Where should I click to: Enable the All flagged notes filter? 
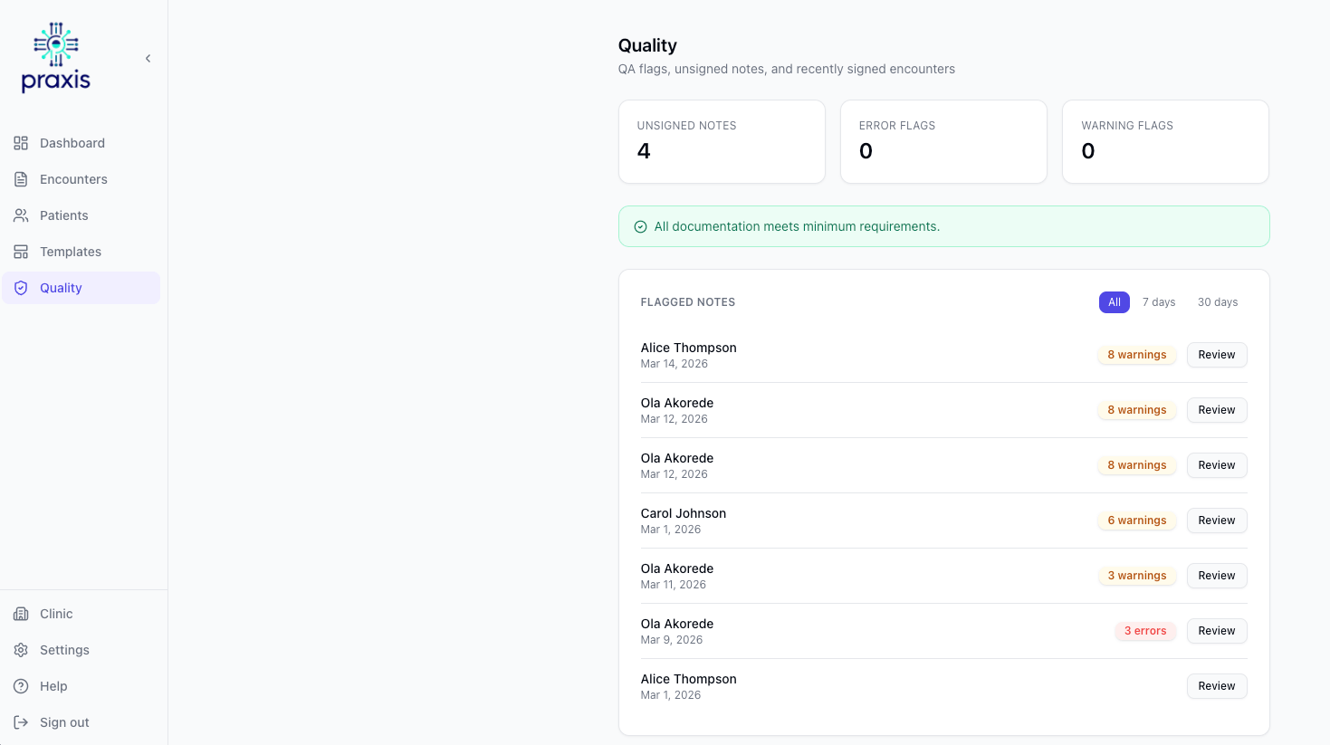coord(1115,302)
